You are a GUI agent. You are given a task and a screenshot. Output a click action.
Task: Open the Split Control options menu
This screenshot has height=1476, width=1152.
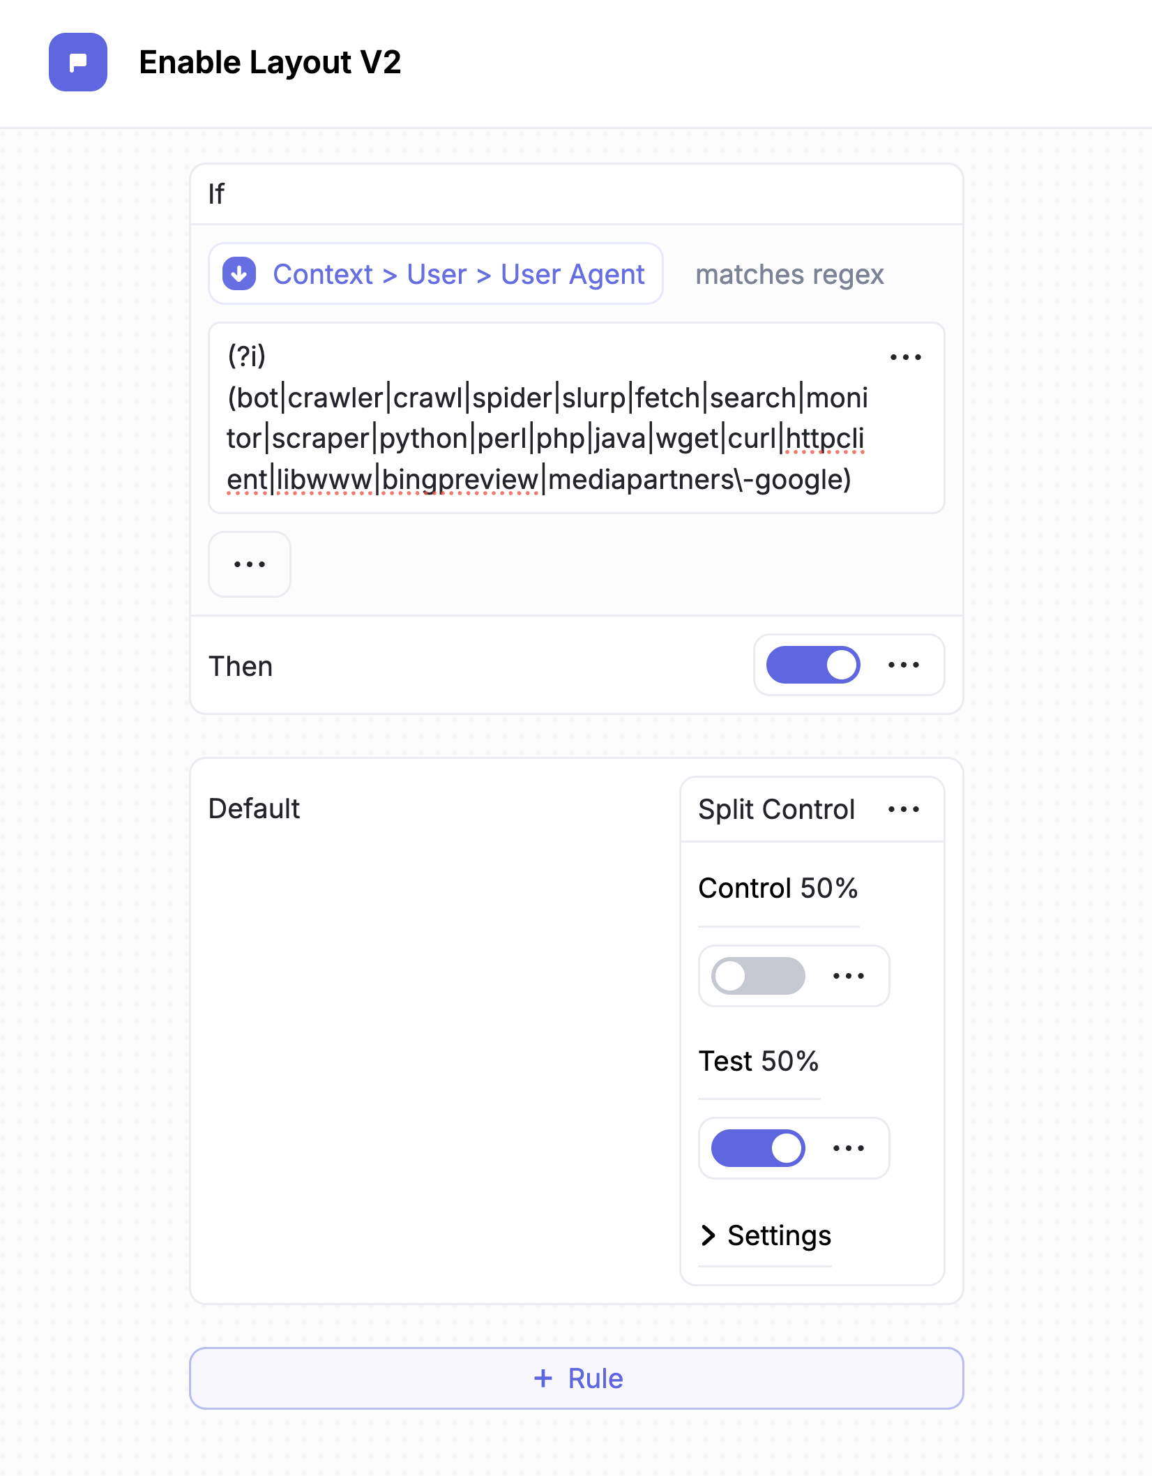coord(904,810)
